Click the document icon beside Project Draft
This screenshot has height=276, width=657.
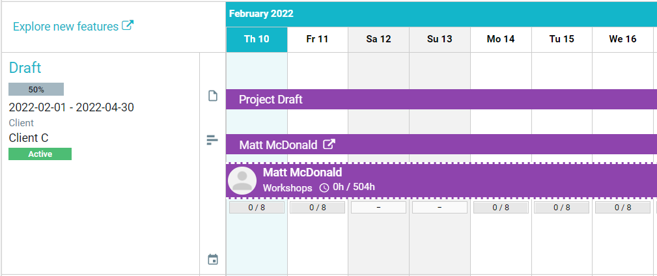(212, 96)
